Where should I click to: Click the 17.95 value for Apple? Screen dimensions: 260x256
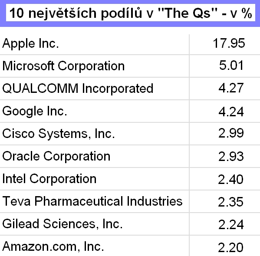[229, 43]
